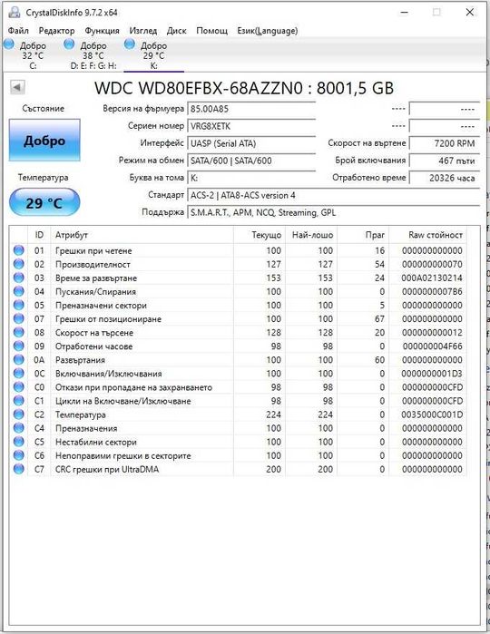Open the Функция menu
This screenshot has width=490, height=634.
click(x=102, y=30)
